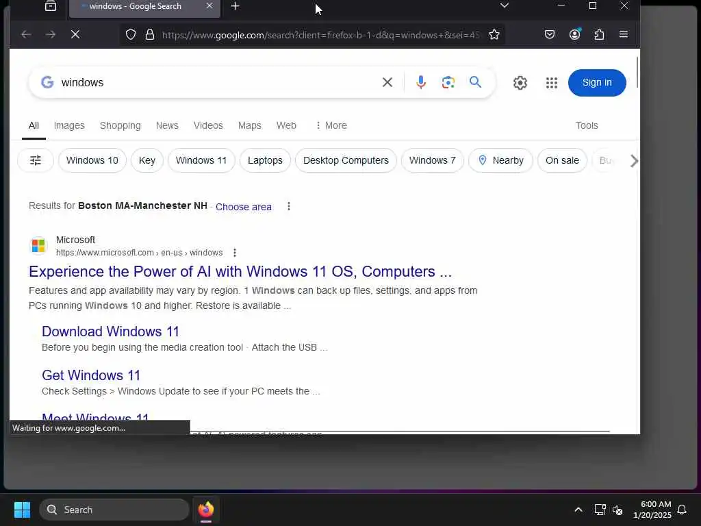The width and height of the screenshot is (701, 526).
Task: Open the Download Windows 11 sitelink
Action: coord(110,331)
